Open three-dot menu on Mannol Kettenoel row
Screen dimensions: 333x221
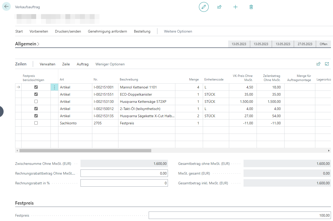(54, 87)
